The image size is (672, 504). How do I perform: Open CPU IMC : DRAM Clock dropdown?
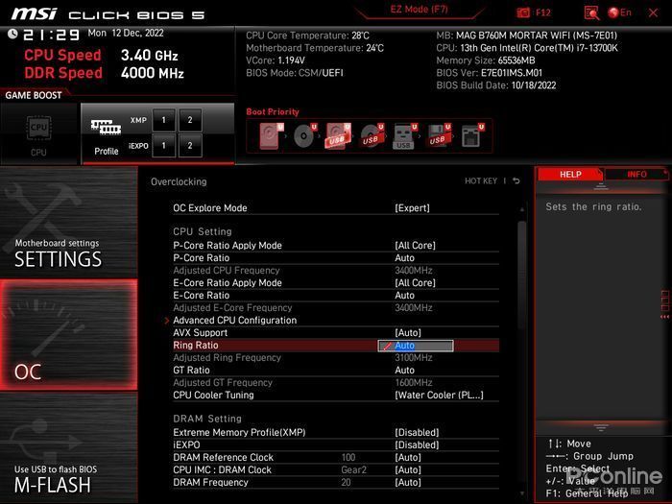click(408, 469)
